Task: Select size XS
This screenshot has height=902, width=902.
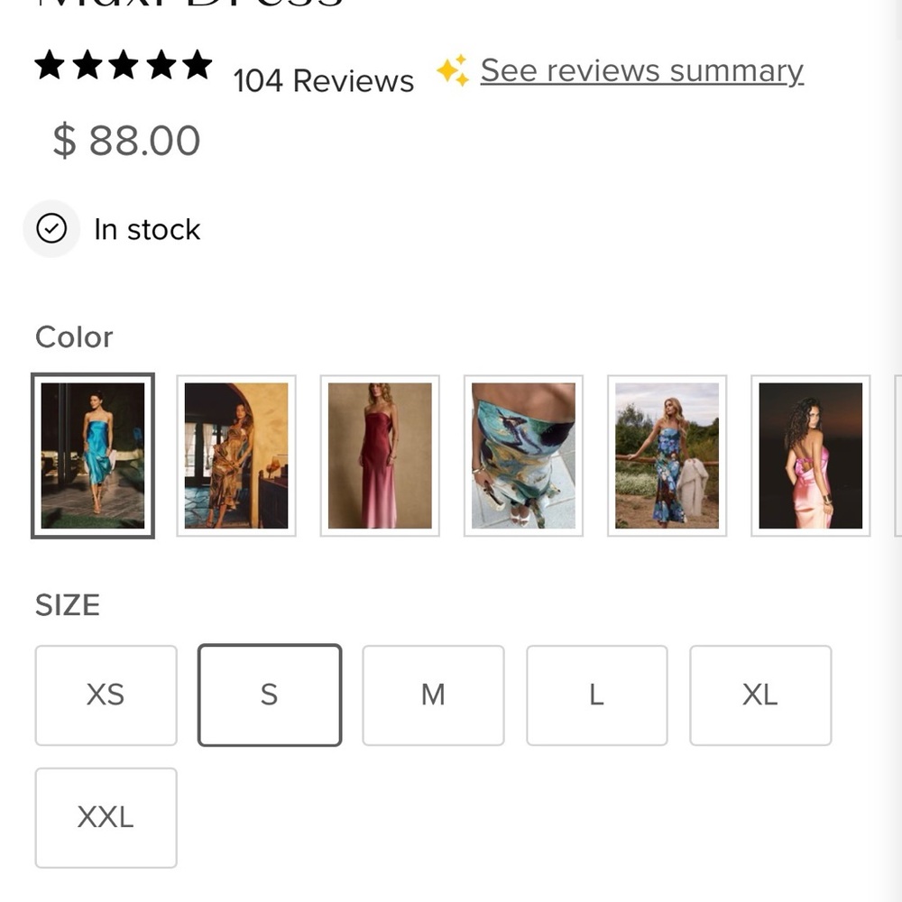Action: click(106, 695)
